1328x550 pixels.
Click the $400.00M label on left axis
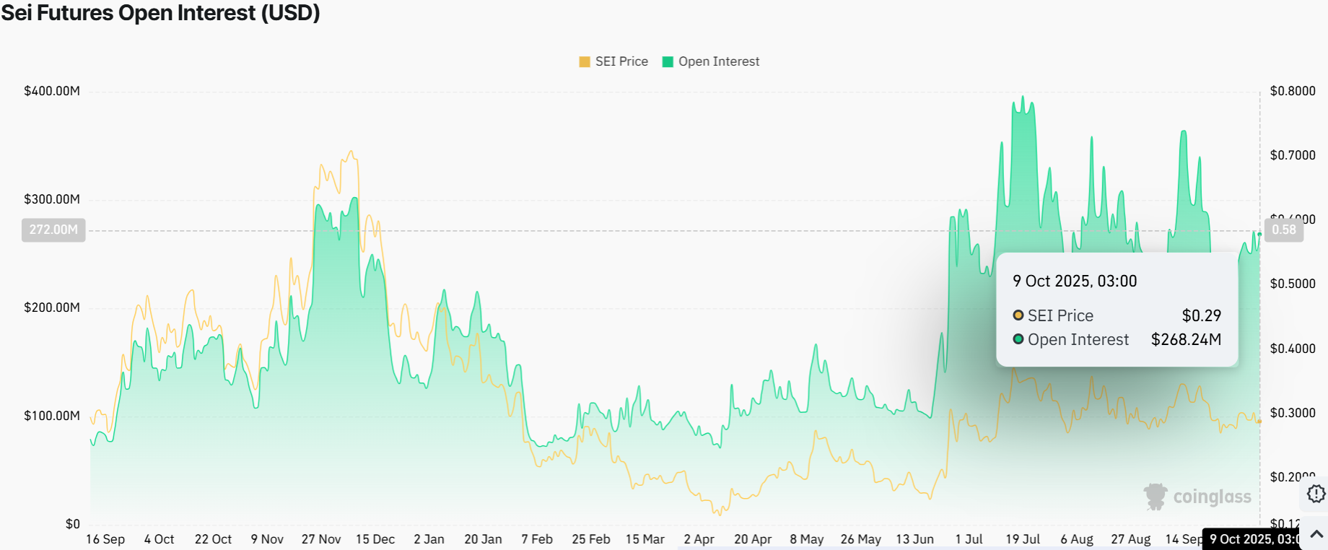[x=52, y=91]
